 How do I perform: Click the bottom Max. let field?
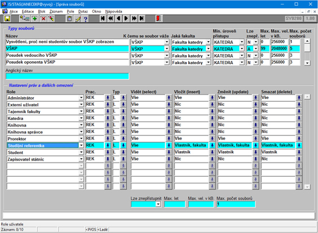point(175,204)
